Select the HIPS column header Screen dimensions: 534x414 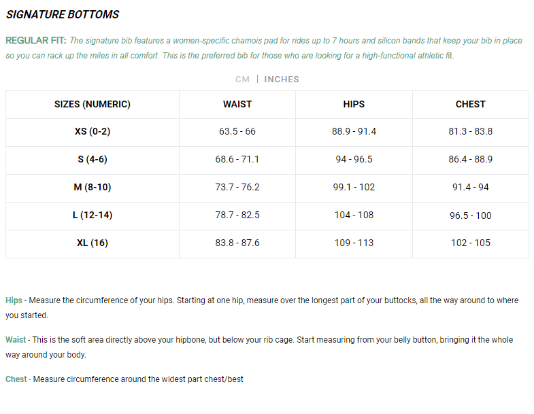[354, 104]
